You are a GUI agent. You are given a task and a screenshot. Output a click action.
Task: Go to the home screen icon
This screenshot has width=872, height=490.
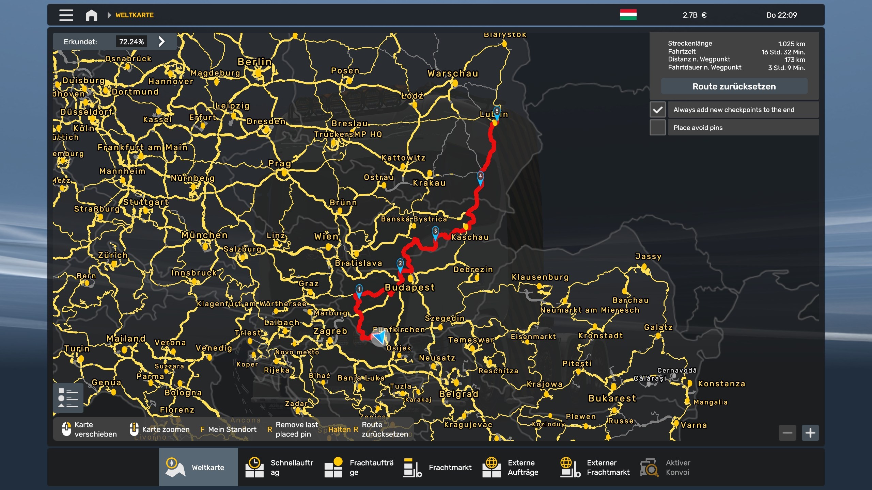click(91, 15)
